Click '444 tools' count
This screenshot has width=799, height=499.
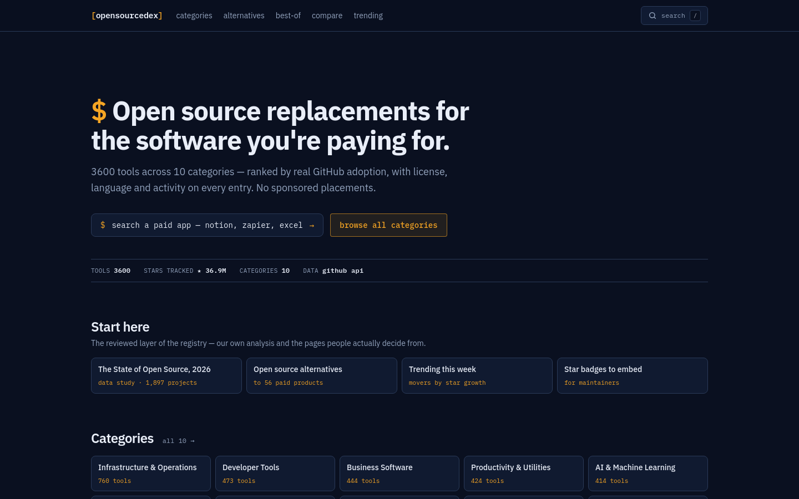pos(363,481)
